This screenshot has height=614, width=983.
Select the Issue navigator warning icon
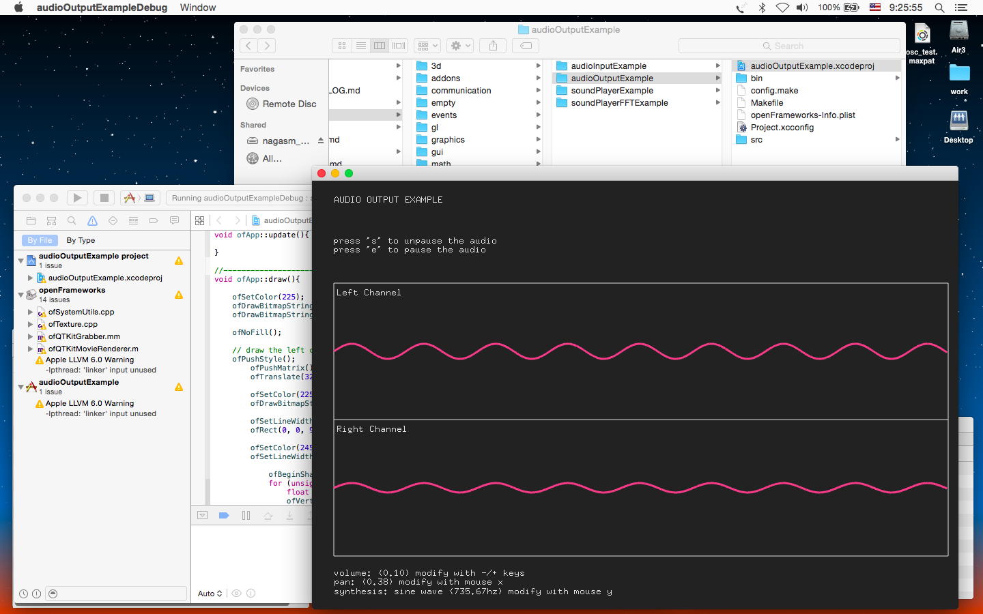click(92, 221)
